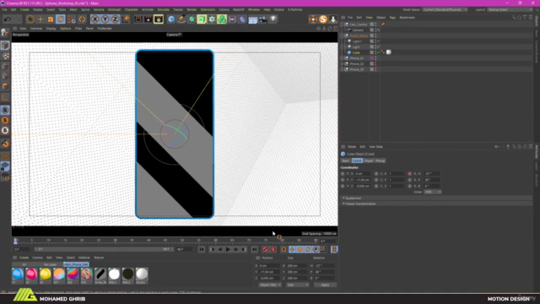Toggle the green enable check for Cube
This screenshot has height=304, width=540.
coord(379,52)
